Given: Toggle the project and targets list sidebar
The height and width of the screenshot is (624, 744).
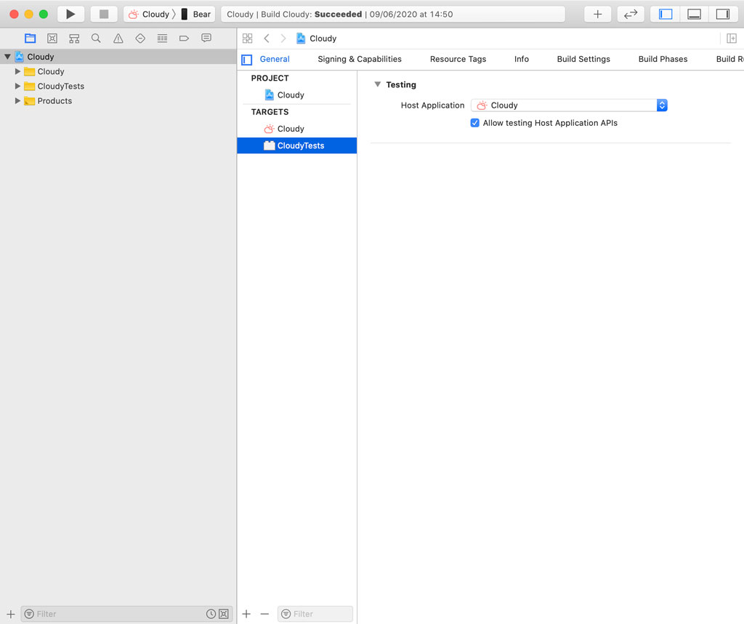Looking at the screenshot, I should pyautogui.click(x=247, y=60).
